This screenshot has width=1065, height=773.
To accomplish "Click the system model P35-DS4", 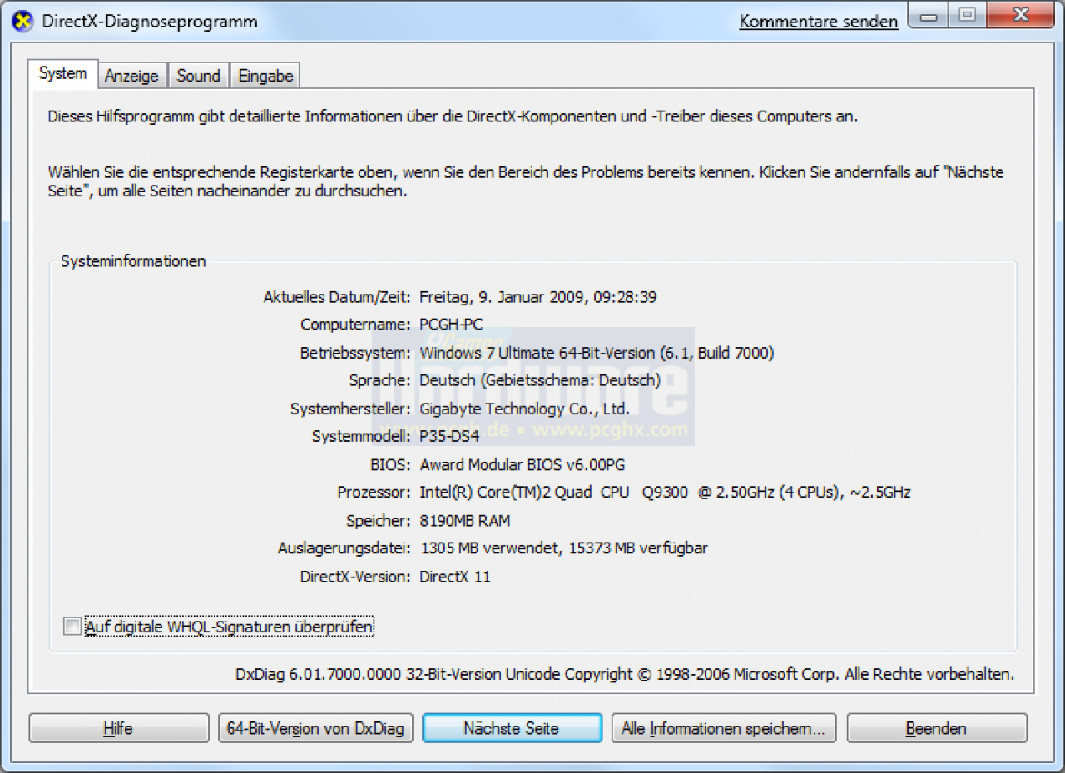I will coord(449,436).
